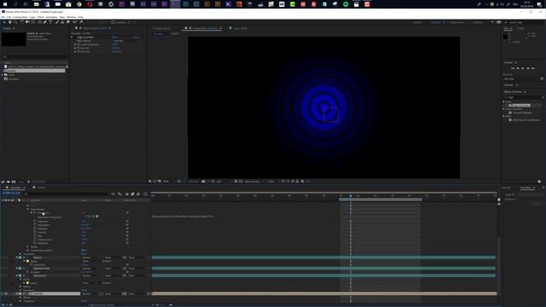The image size is (546, 307).
Task: Toggle transparency grid button below viewer
Action: click(x=241, y=182)
